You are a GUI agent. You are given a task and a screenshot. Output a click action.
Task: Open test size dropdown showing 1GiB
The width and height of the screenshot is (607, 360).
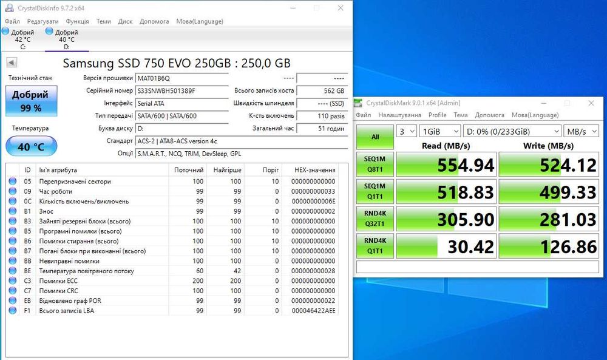pyautogui.click(x=439, y=132)
